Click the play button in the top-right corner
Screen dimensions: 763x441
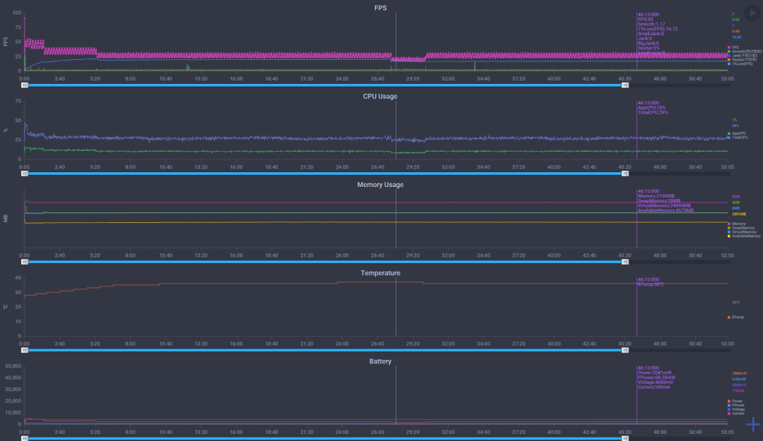coord(752,13)
